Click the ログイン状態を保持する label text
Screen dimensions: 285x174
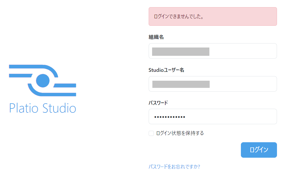click(180, 133)
